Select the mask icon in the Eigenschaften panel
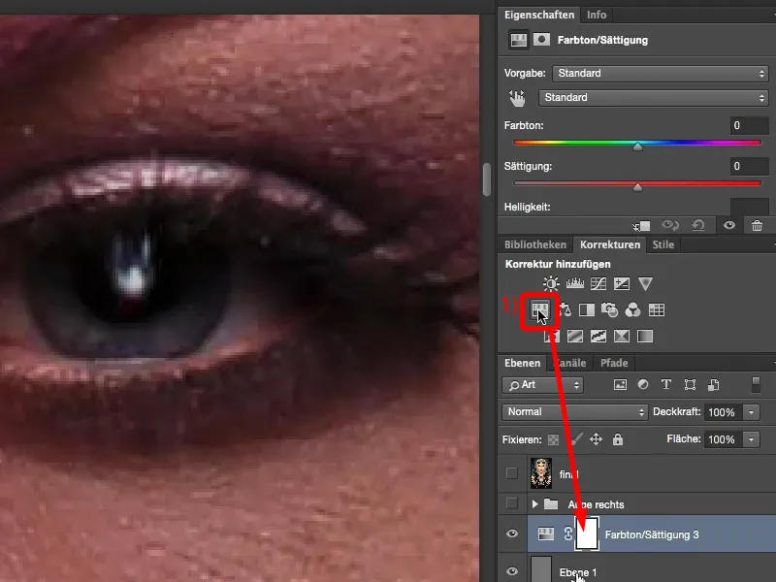 tap(542, 40)
